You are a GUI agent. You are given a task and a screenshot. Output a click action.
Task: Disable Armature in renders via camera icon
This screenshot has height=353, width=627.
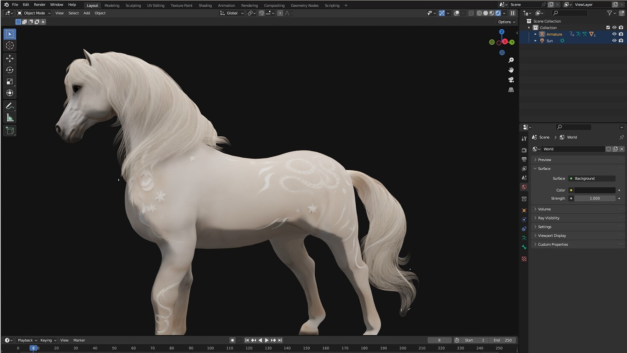point(621,34)
